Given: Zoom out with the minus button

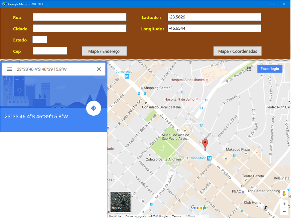Looking at the screenshot, I should pyautogui.click(x=284, y=212).
